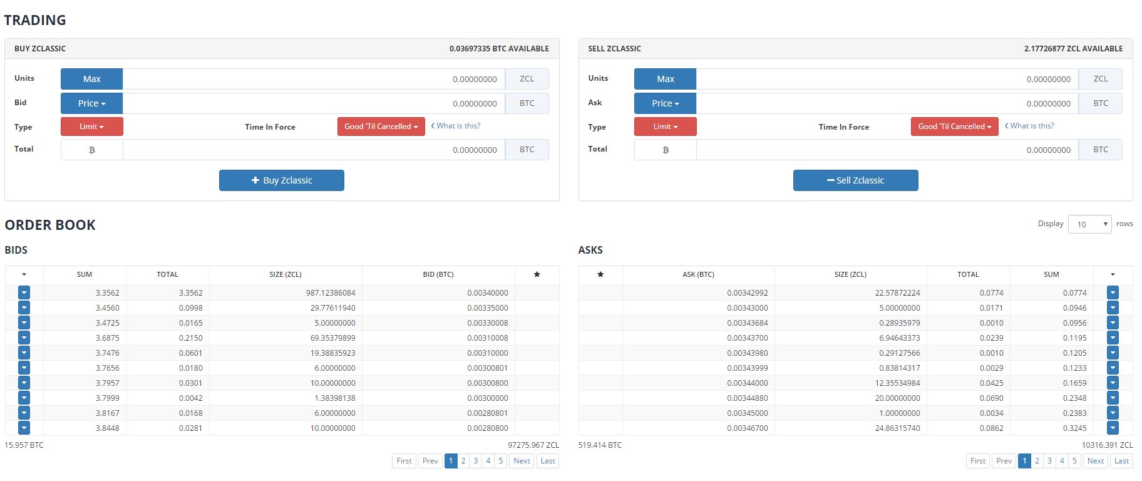This screenshot has height=481, width=1142.
Task: Go to page 2 of Bids
Action: pos(463,461)
